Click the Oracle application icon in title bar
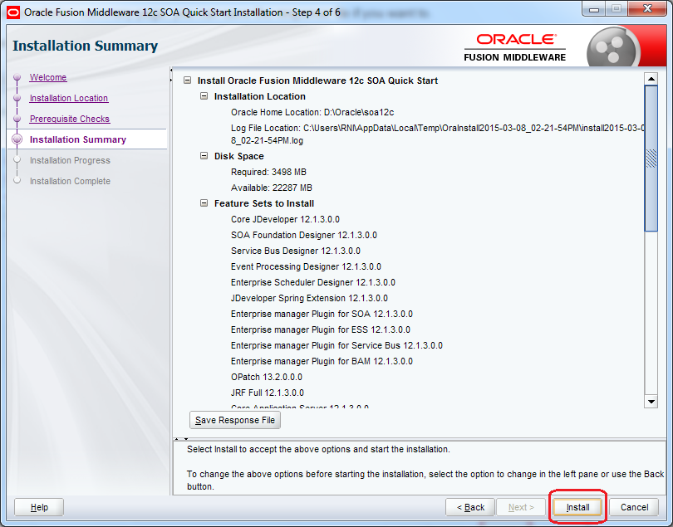This screenshot has width=673, height=527. coord(12,9)
